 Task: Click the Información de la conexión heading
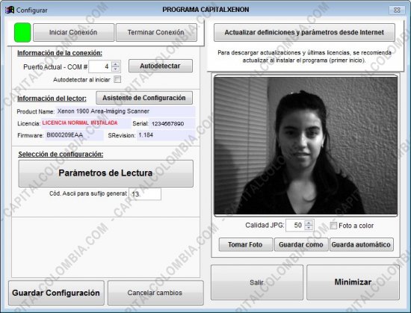pos(60,53)
